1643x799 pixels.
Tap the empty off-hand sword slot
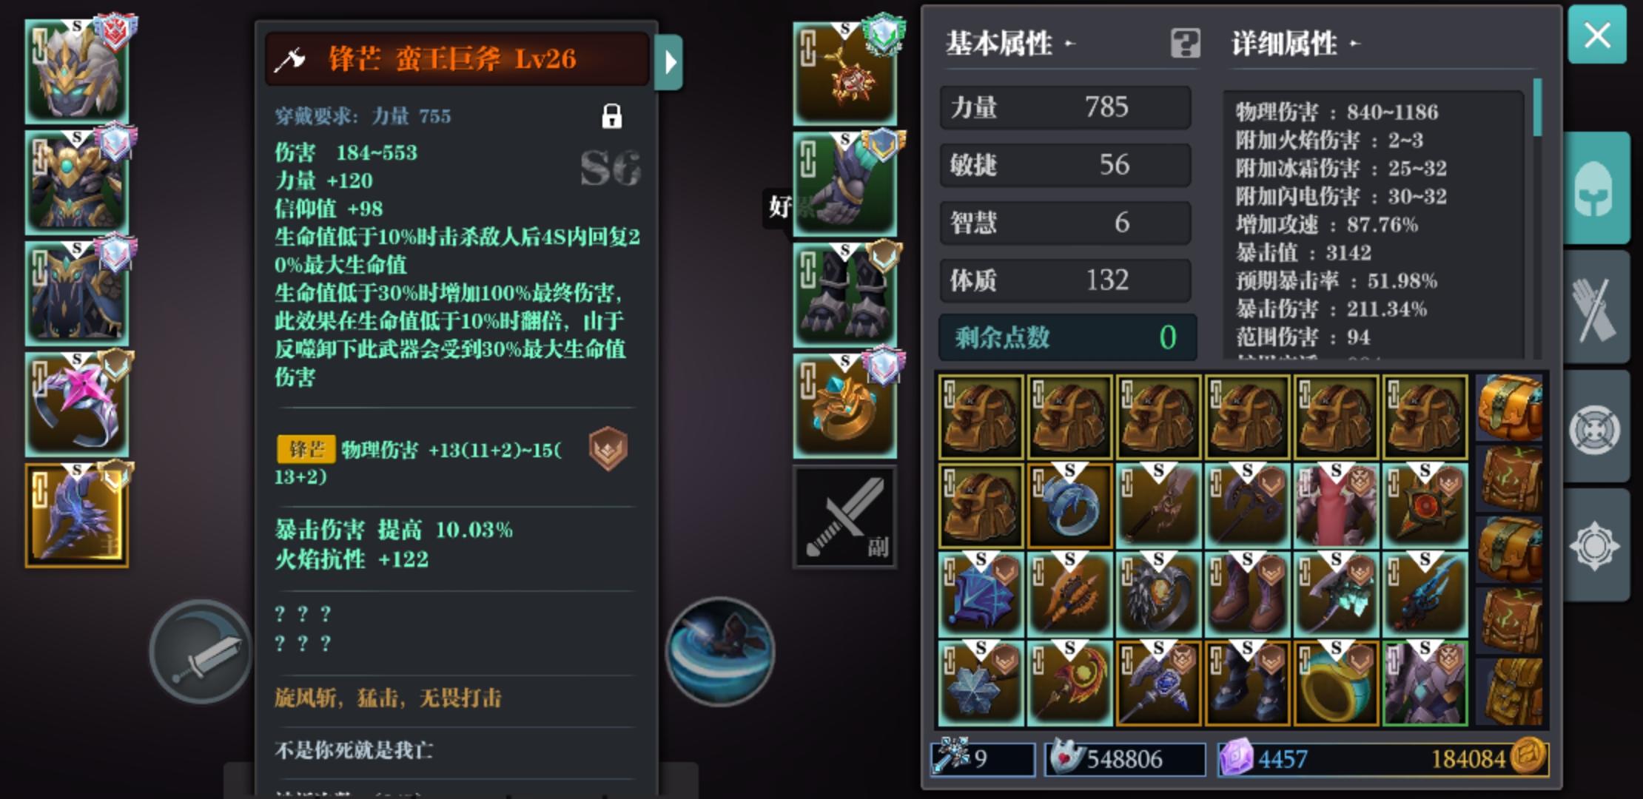point(844,516)
